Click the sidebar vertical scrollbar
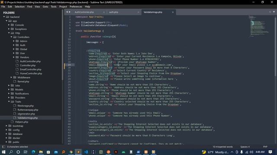Image resolution: width=277 pixels, height=155 pixels. (x=62, y=45)
